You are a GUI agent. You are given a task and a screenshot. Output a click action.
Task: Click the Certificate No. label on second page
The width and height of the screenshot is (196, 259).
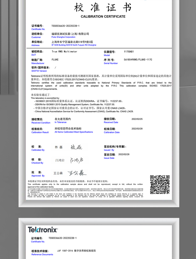click(38, 242)
